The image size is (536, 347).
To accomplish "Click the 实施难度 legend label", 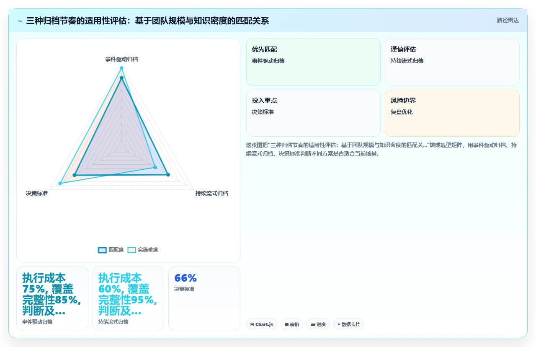I will (x=148, y=250).
